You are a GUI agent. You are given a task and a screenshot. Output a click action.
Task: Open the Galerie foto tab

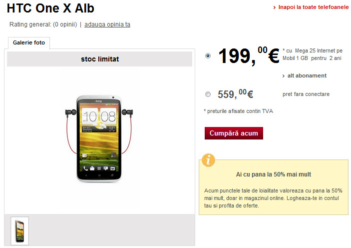pyautogui.click(x=29, y=42)
